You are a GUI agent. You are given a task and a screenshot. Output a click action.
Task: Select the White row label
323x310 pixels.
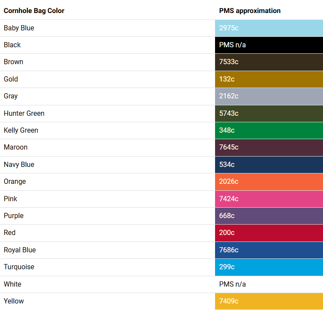13,284
